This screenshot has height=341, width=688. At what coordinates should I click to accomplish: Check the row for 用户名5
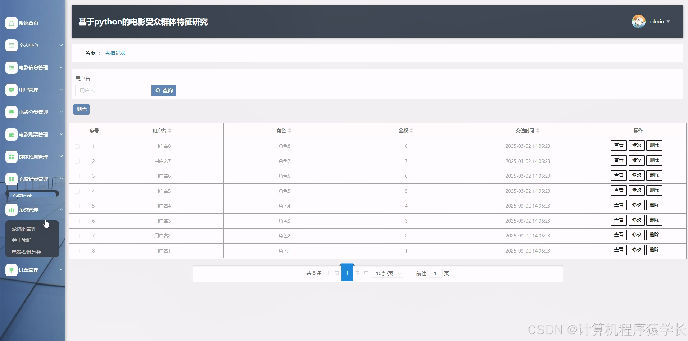point(77,191)
